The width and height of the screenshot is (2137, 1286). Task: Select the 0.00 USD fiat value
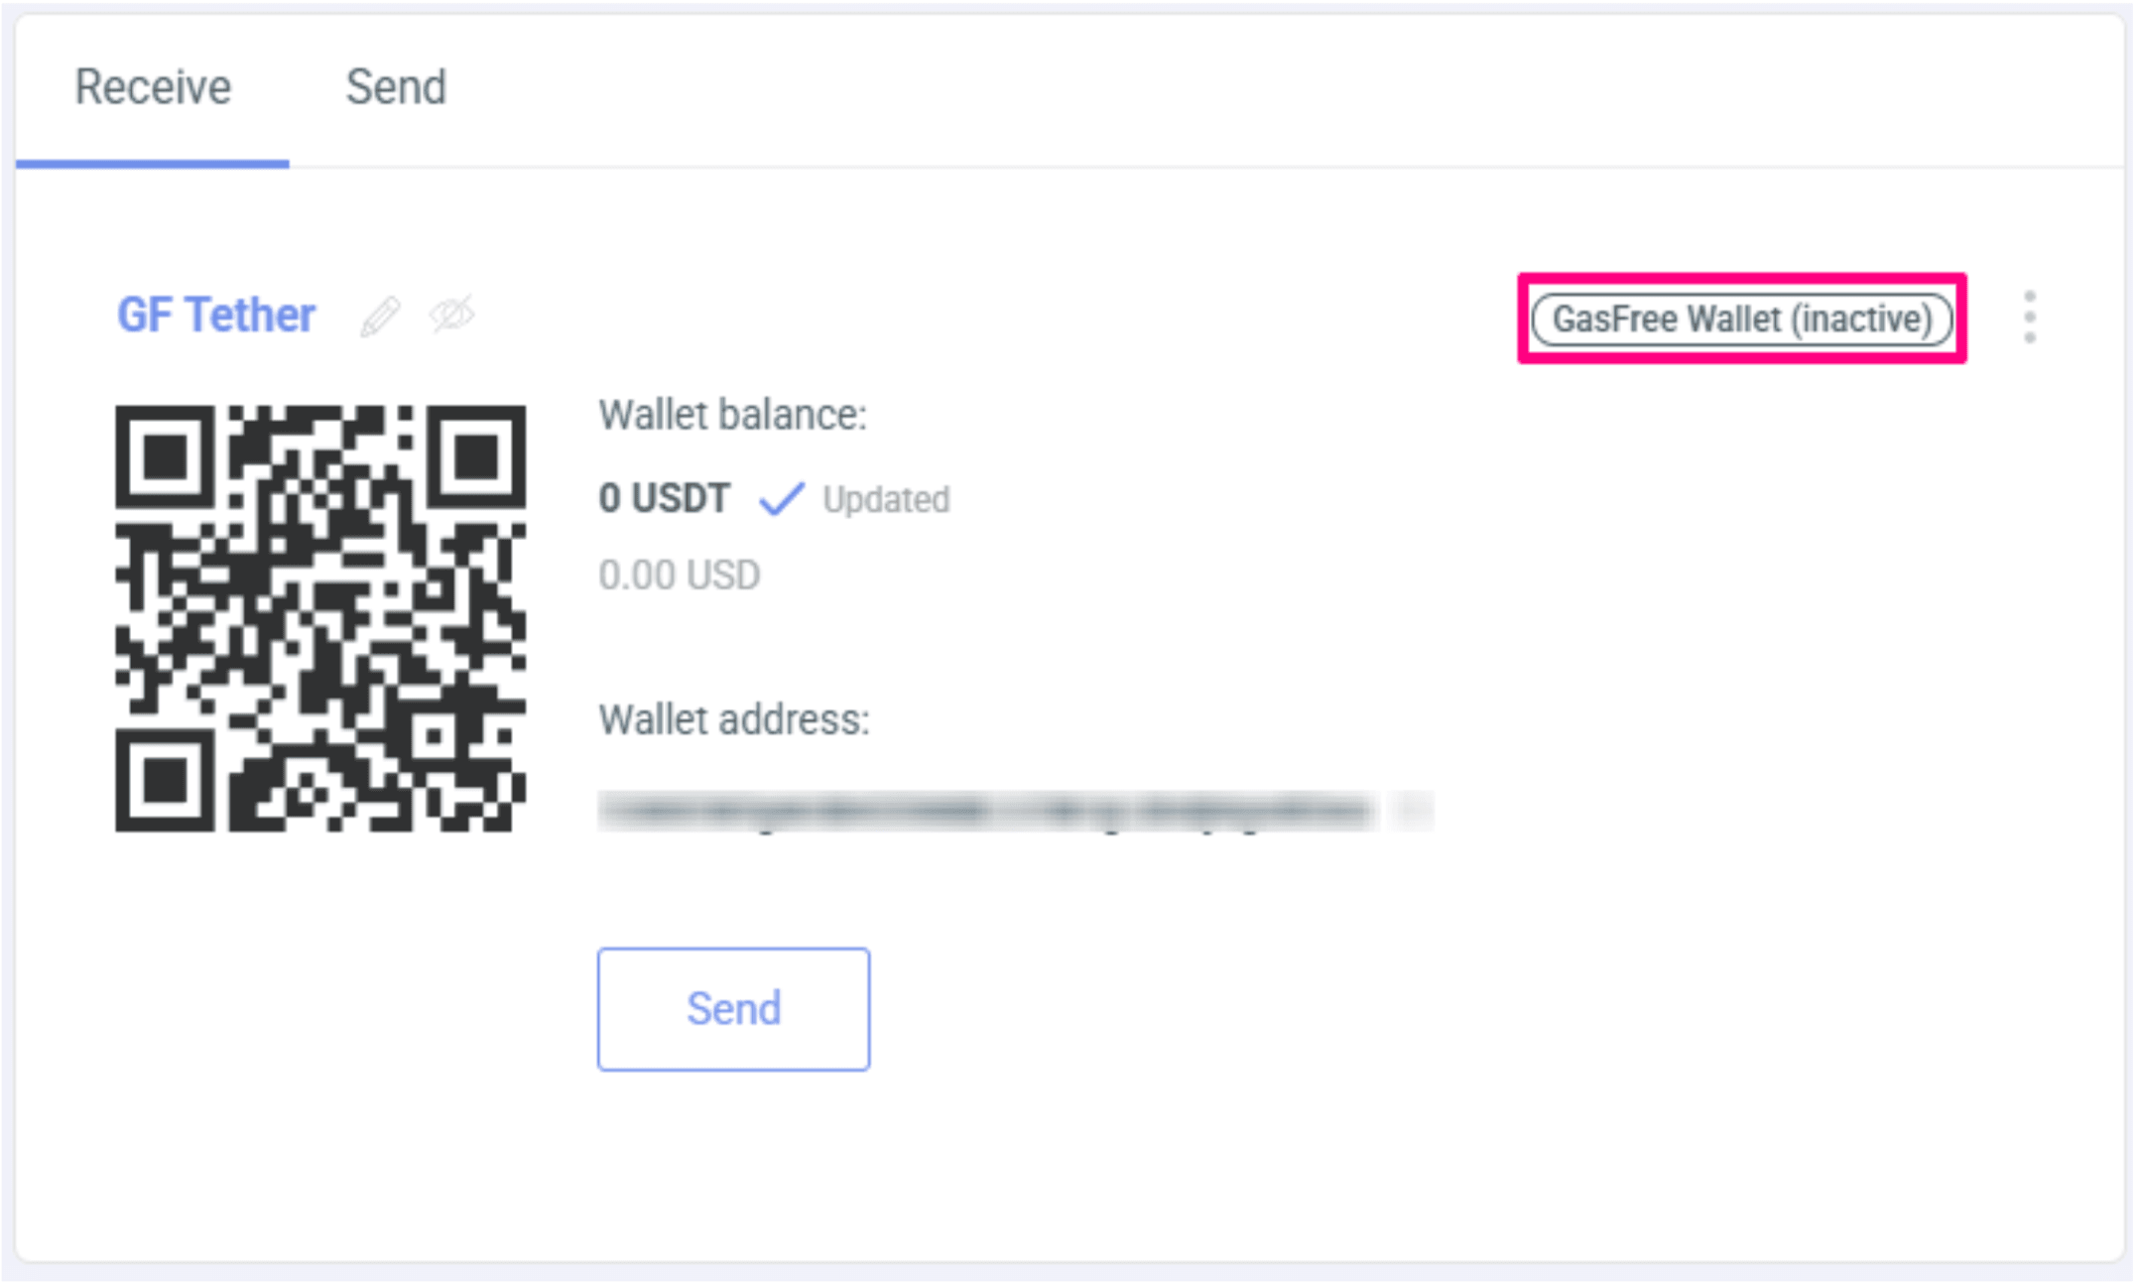coord(680,576)
